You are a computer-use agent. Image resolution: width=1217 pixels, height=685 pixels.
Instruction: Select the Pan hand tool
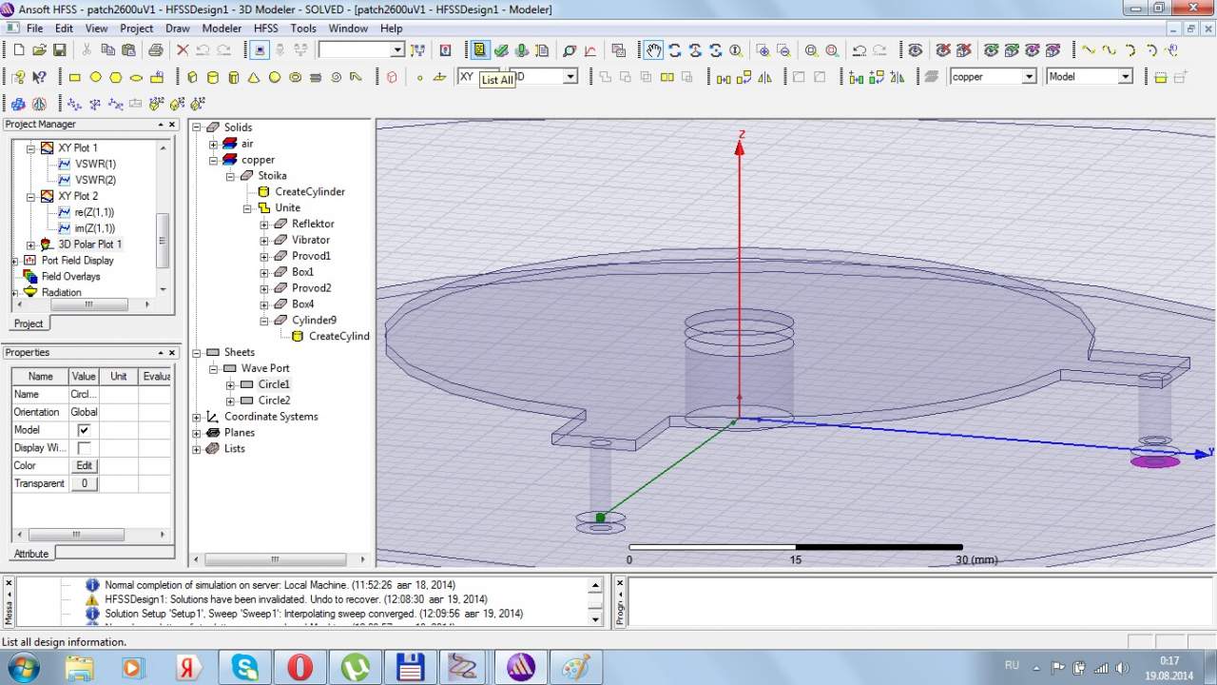653,50
